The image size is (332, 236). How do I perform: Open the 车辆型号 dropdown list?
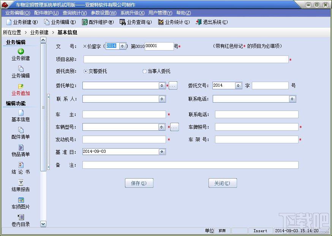click(162, 127)
